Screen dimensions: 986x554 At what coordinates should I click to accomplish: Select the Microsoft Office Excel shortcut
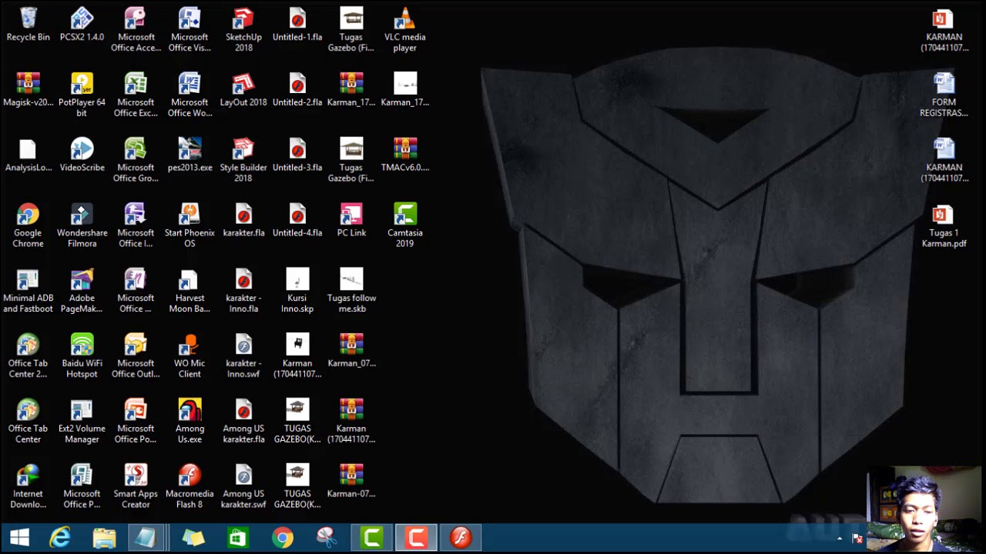tap(136, 96)
